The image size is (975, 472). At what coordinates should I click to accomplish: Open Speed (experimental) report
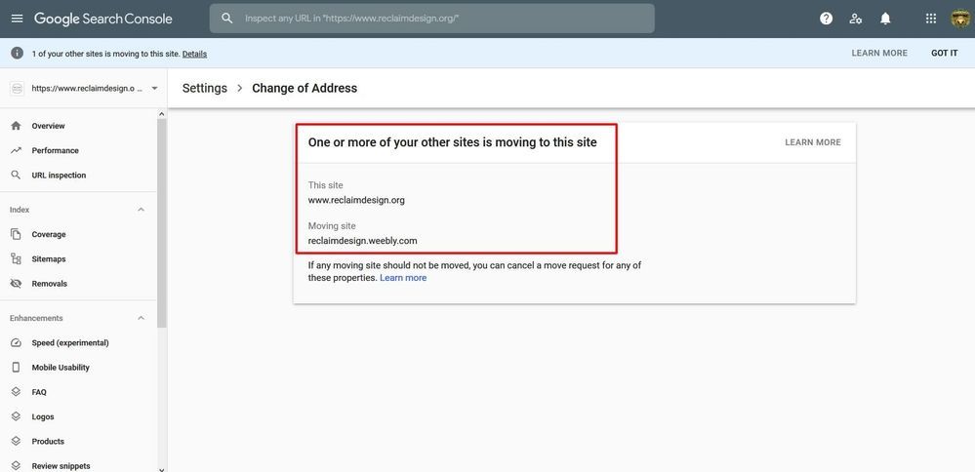[70, 343]
